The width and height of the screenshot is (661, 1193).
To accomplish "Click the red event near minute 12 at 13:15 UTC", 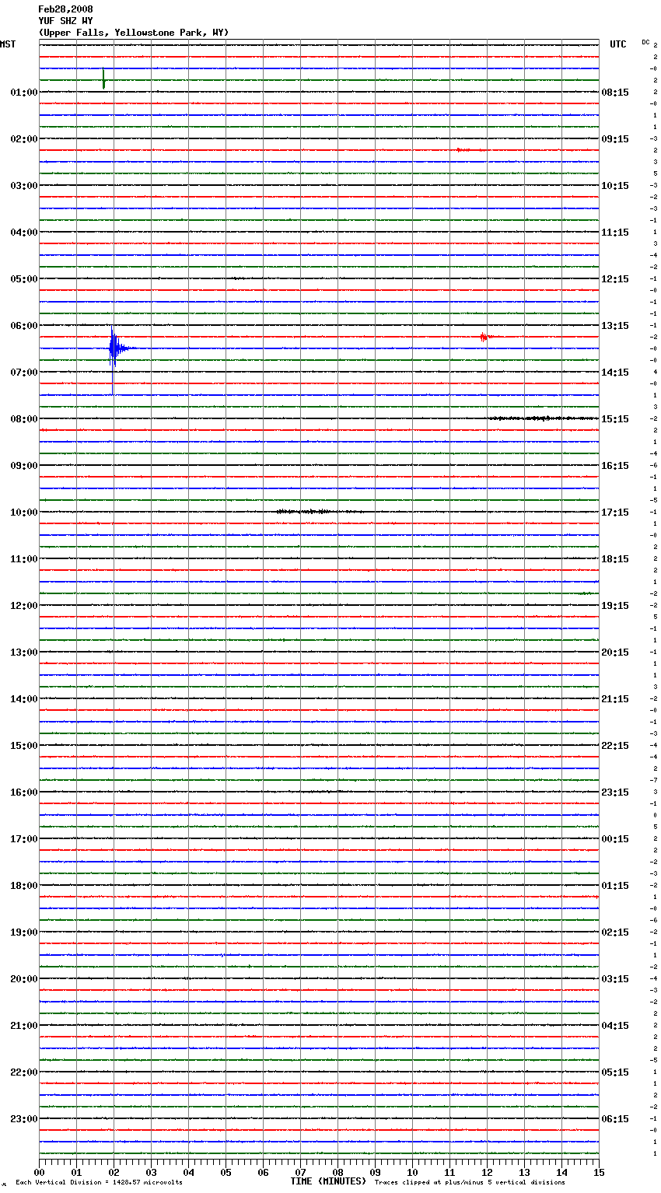I will coord(485,337).
